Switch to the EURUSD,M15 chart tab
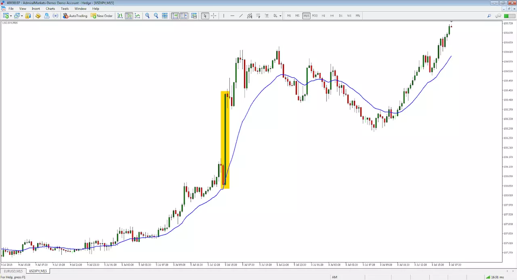The height and width of the screenshot is (280, 517). [14, 271]
